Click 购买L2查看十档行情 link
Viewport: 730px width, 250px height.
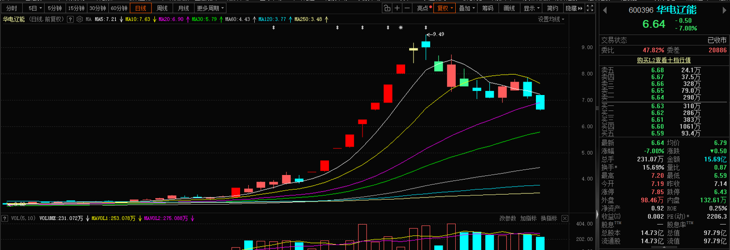point(664,60)
